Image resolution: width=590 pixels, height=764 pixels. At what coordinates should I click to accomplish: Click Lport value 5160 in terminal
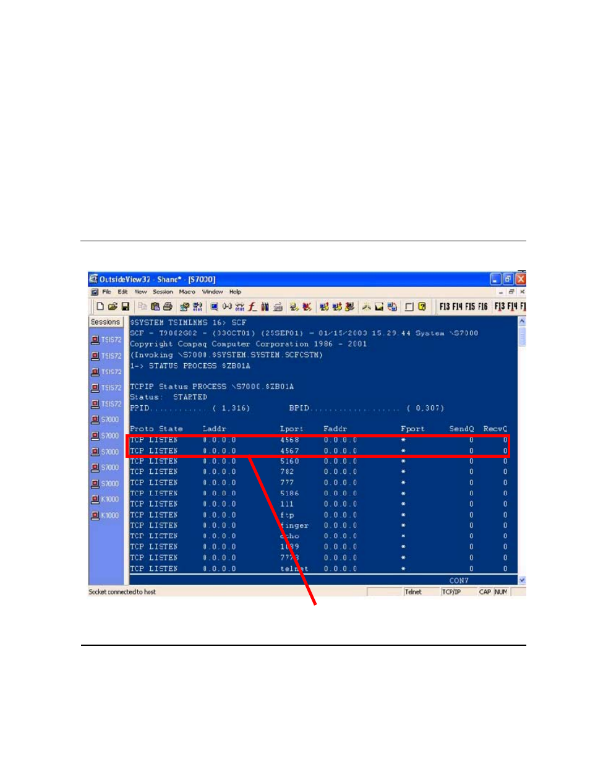[289, 461]
